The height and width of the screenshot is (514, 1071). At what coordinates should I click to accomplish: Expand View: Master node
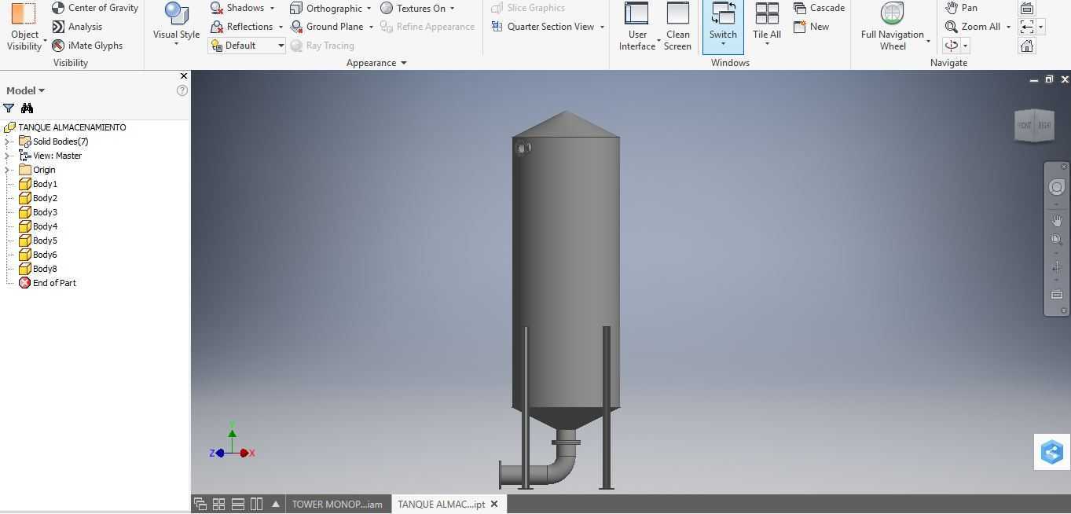pyautogui.click(x=8, y=156)
